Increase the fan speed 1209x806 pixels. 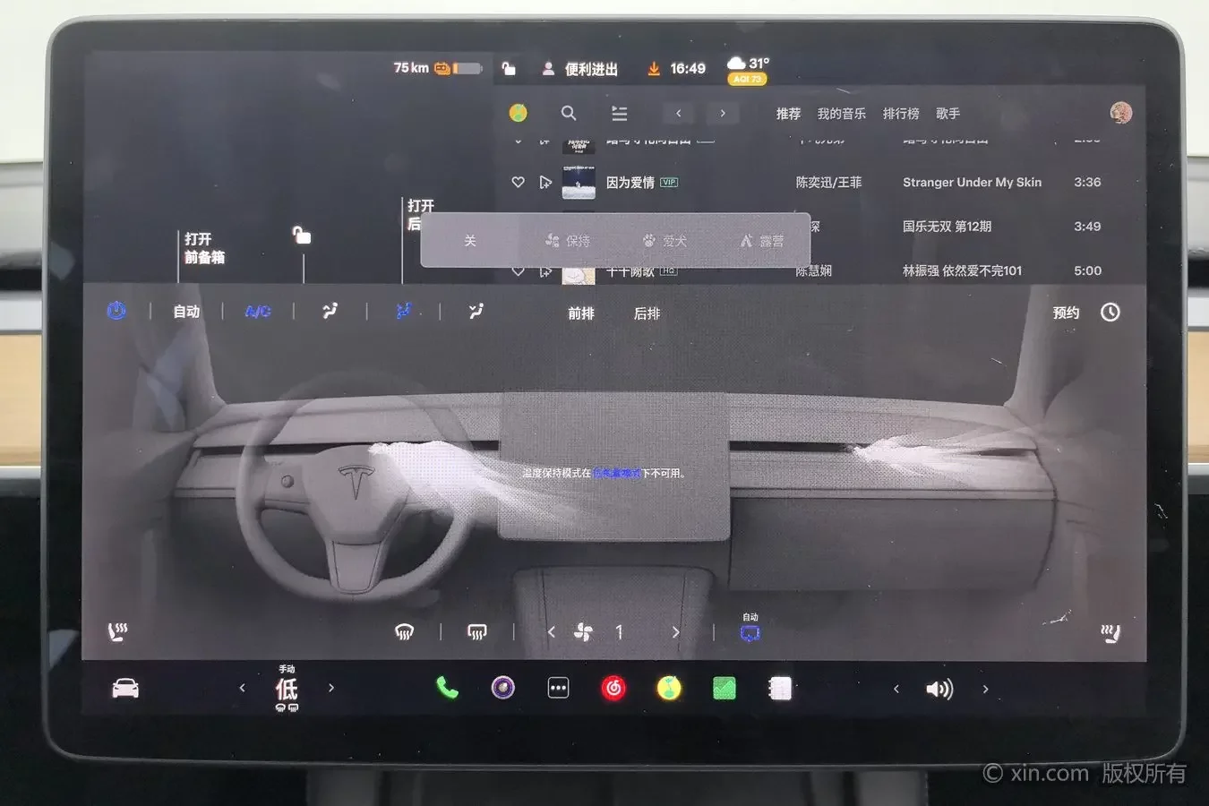(x=675, y=632)
